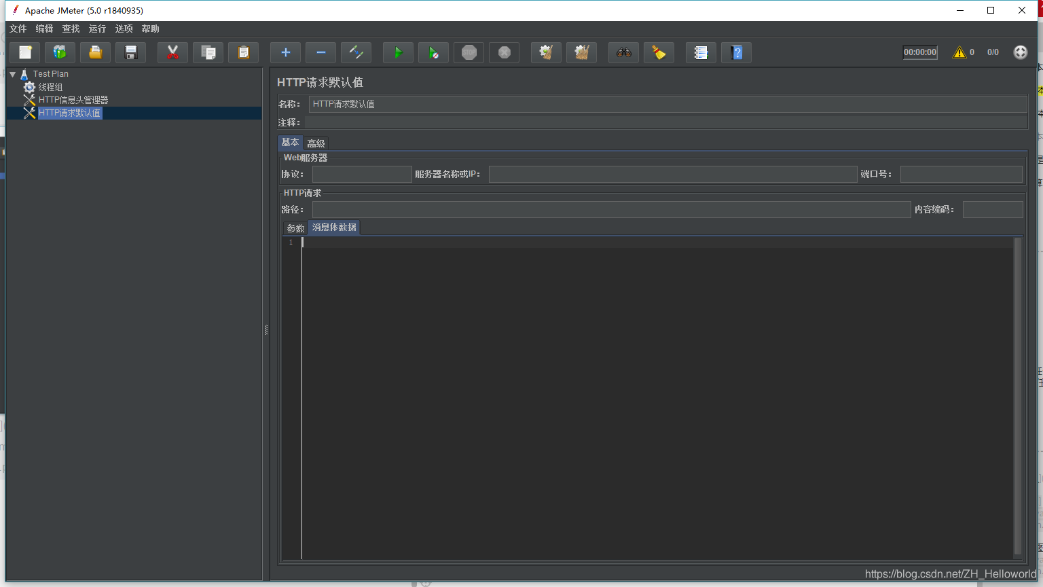Open the 帮助 menu
Image resolution: width=1043 pixels, height=587 pixels.
coord(150,29)
